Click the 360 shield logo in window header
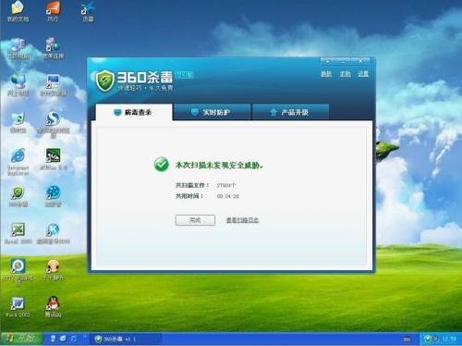Image resolution: width=462 pixels, height=346 pixels. click(105, 80)
